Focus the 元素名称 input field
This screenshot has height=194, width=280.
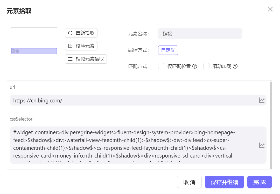(200, 34)
